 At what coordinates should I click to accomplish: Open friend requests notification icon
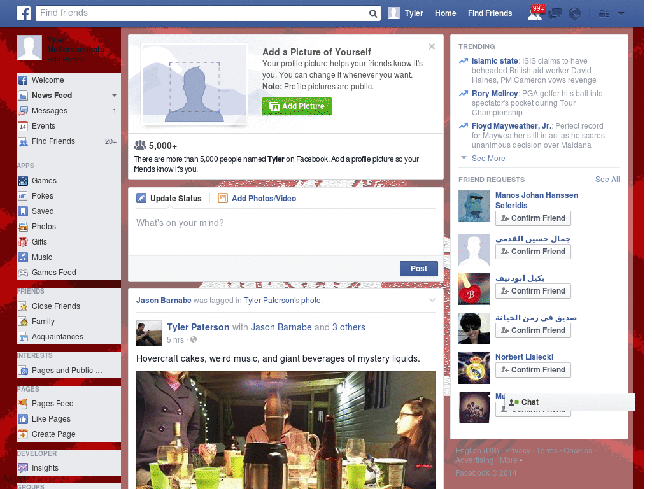(535, 13)
